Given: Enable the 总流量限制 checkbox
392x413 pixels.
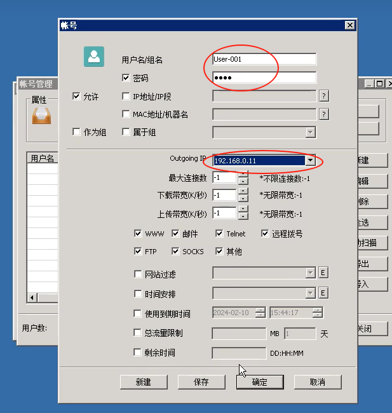Looking at the screenshot, I should click(x=137, y=333).
